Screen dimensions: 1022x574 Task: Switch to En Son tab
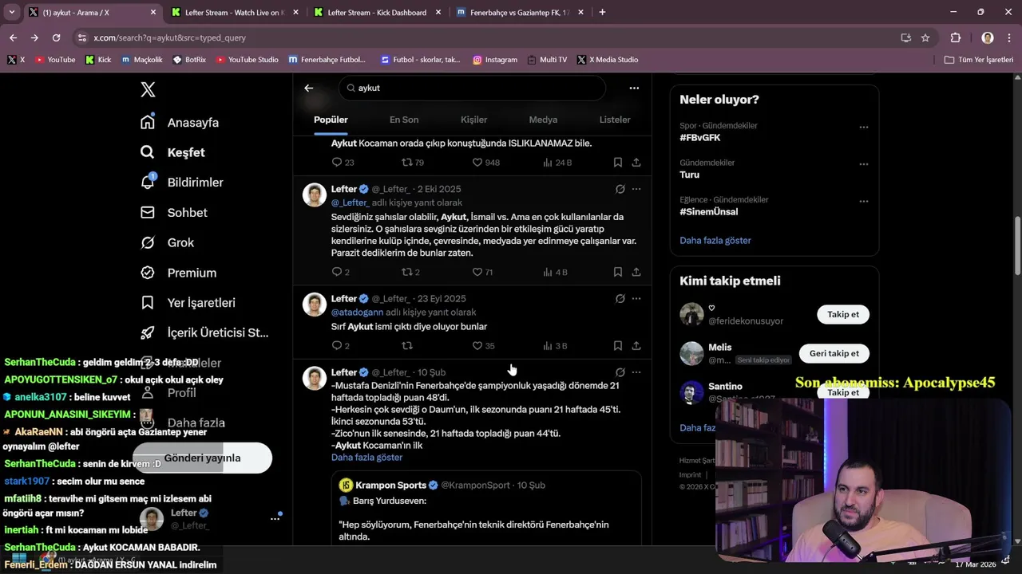point(404,120)
